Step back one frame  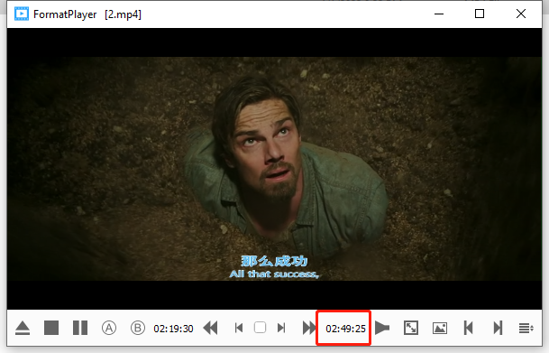(239, 328)
